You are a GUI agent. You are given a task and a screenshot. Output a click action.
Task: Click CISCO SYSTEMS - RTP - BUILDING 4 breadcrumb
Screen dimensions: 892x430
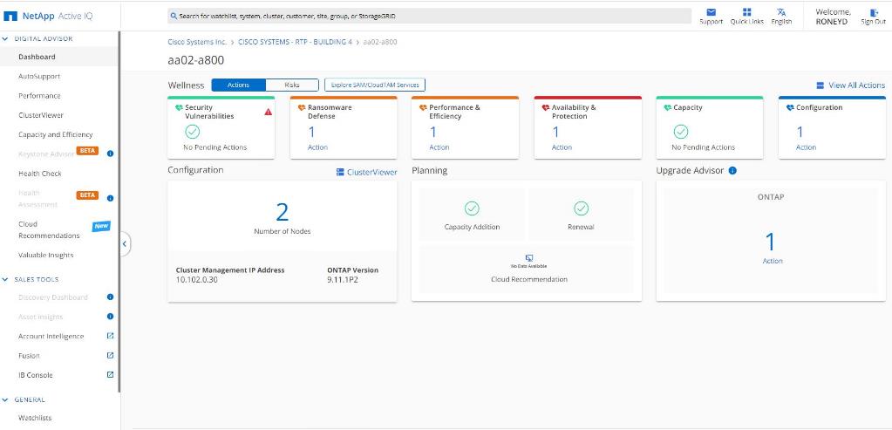[295, 42]
